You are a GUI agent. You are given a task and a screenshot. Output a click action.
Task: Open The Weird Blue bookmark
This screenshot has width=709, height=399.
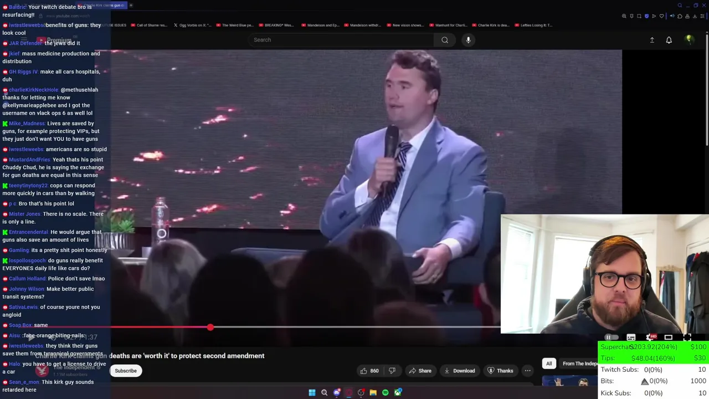pos(235,25)
